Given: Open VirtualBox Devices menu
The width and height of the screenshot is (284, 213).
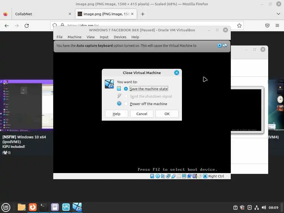Looking at the screenshot, I should (120, 37).
